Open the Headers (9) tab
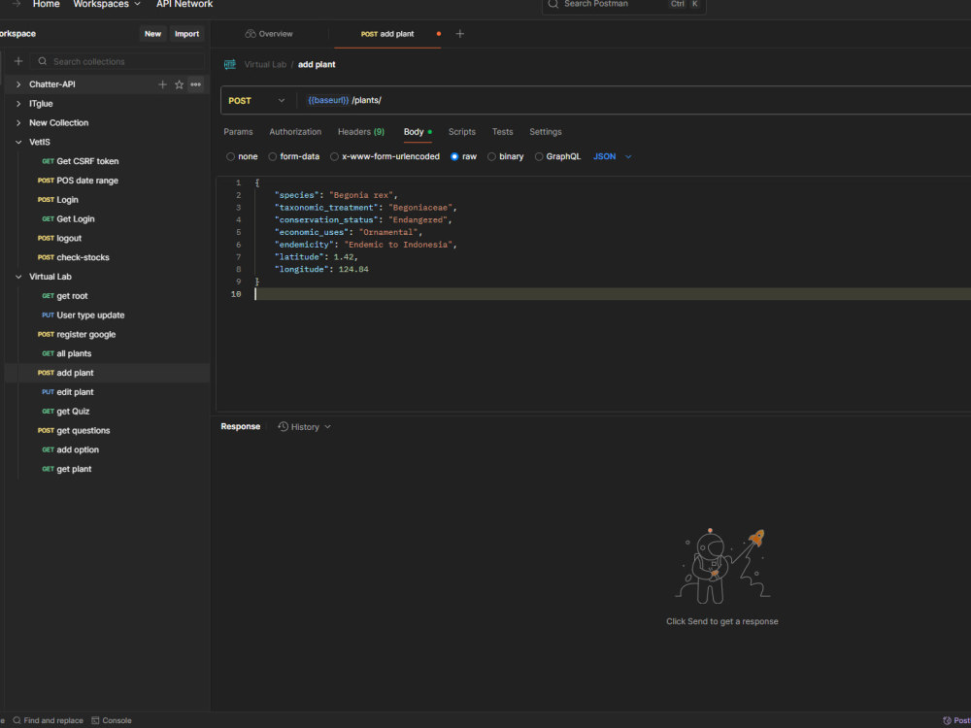 point(361,132)
